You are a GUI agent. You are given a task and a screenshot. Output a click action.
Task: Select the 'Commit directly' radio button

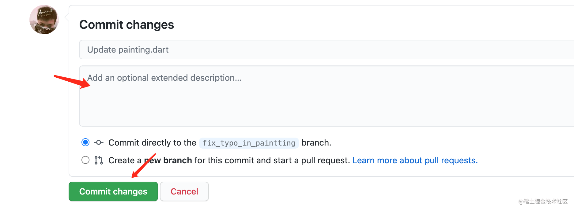click(x=85, y=142)
